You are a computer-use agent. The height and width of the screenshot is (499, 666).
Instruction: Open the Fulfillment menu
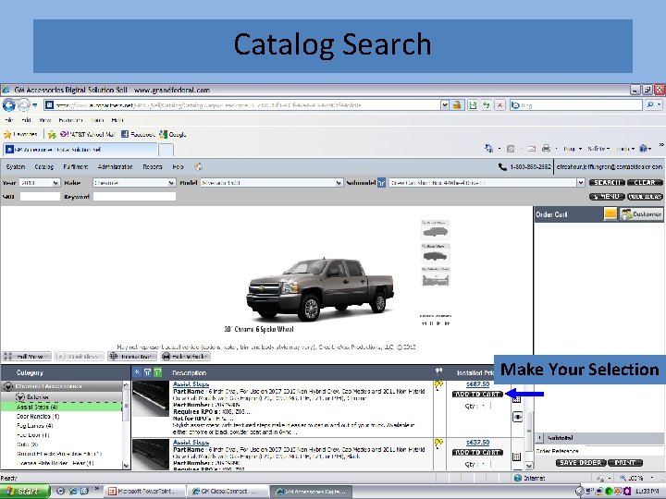pos(76,166)
